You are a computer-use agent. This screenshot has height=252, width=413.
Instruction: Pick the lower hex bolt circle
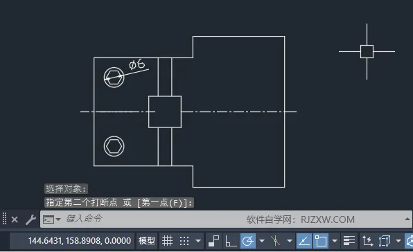tap(114, 146)
